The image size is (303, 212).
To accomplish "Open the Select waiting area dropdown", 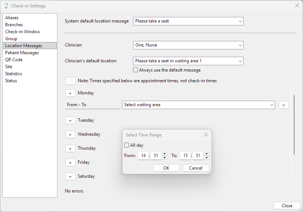I will (198, 105).
